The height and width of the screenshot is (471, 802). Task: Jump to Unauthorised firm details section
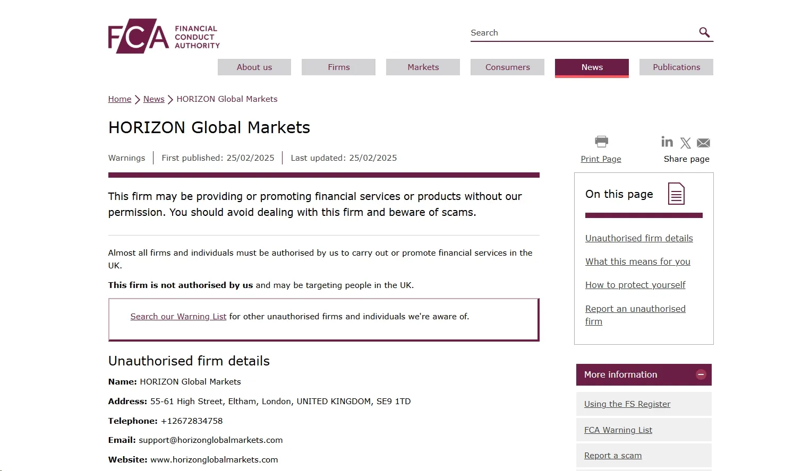pos(639,239)
